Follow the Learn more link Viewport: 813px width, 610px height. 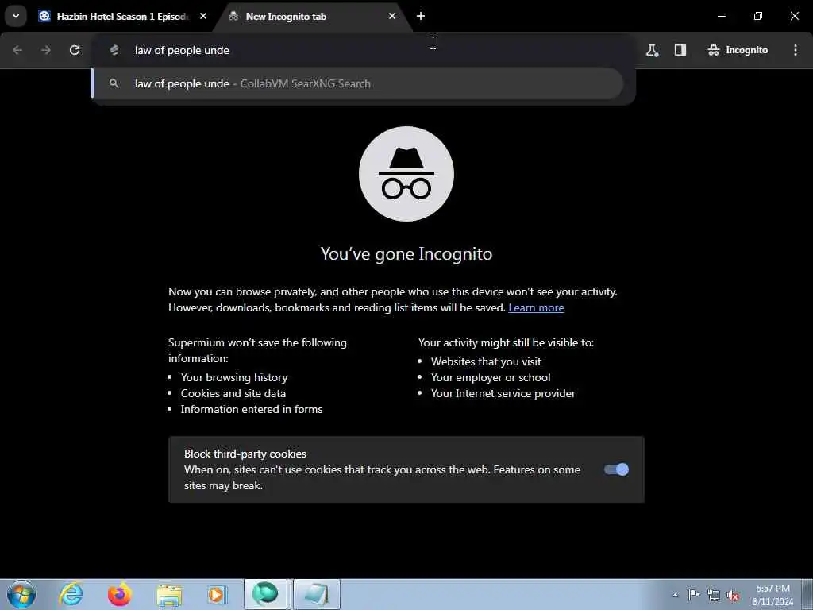pos(536,307)
